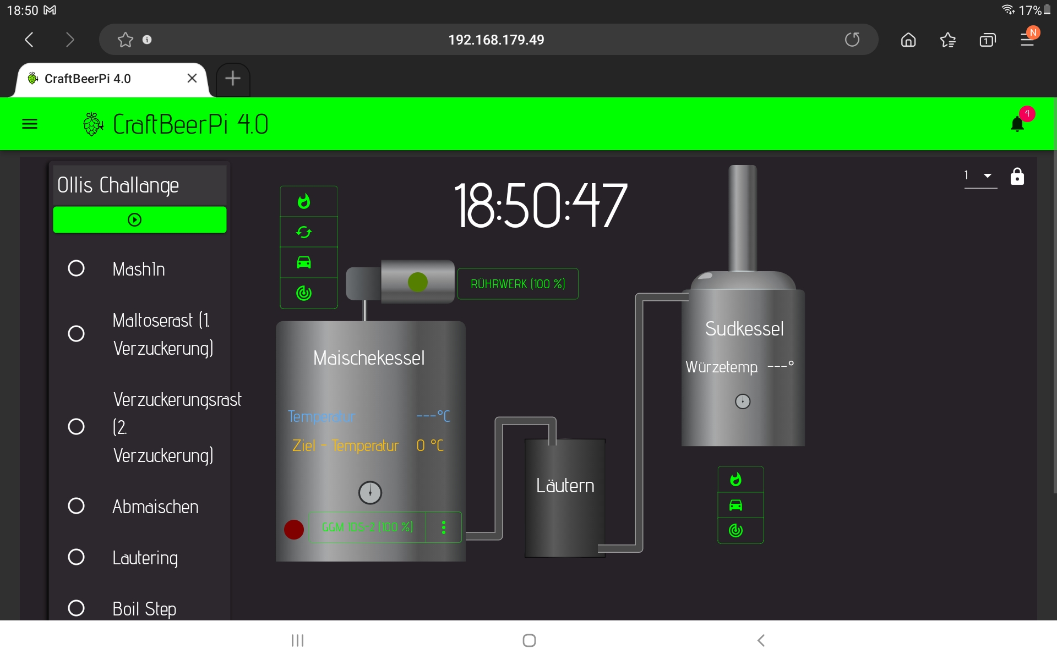
Task: Select the MashIn step radio button
Action: [76, 268]
